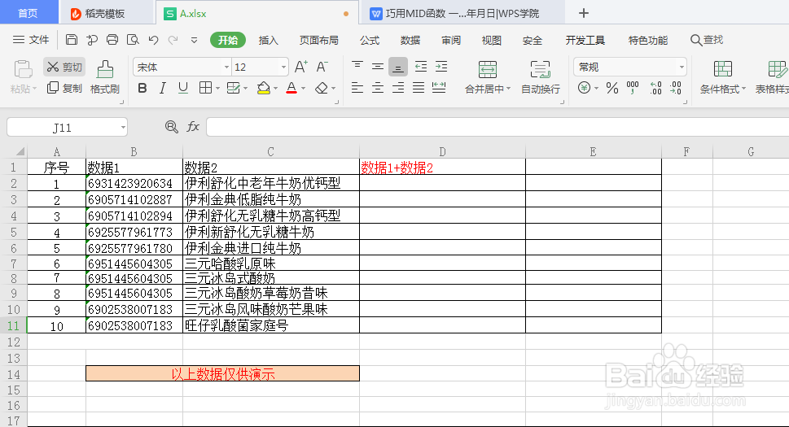Open the 文件 file menu

(x=31, y=40)
